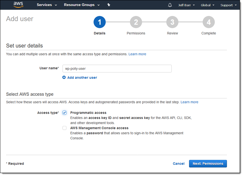Screen dimensions: 243x176
Task: Click the pin shortcuts star icon
Action: click(109, 5)
